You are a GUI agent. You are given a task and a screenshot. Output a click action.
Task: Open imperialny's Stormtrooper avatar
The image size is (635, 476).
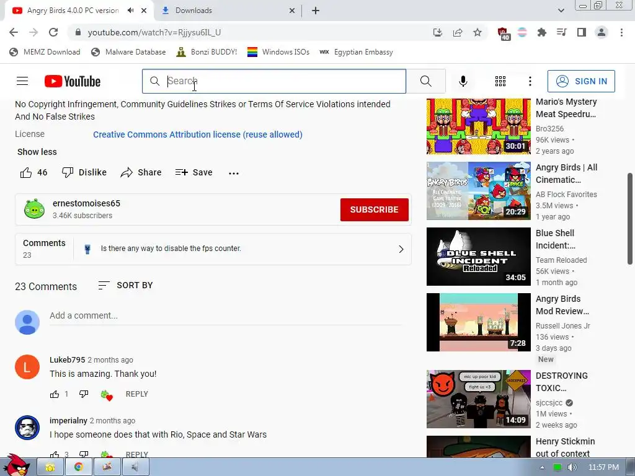click(x=27, y=428)
